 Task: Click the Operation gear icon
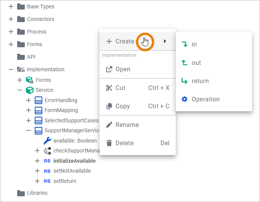click(x=185, y=99)
